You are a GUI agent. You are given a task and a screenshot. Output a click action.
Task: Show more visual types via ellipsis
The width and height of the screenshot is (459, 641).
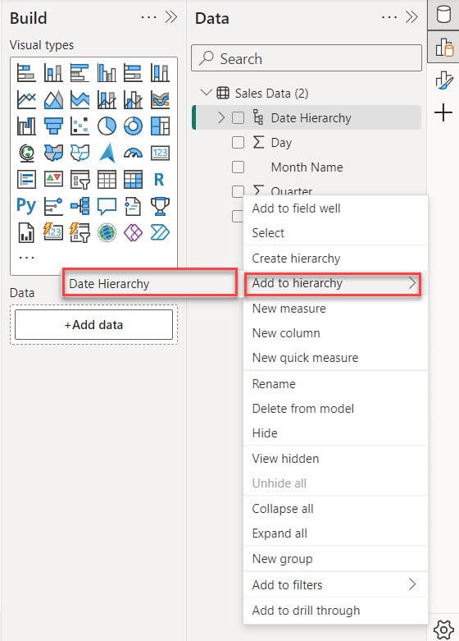point(26,258)
